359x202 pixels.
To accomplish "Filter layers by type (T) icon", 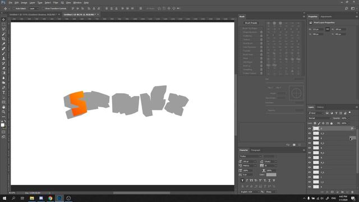I will [336, 113].
